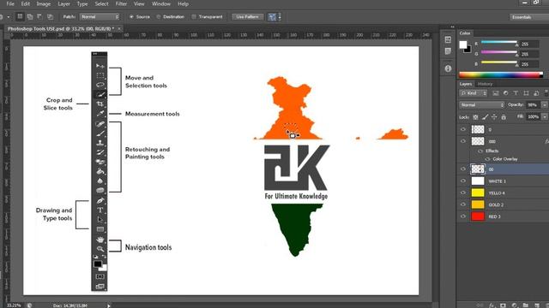Toggle Effects visibility eye
Image resolution: width=549 pixels, height=308 pixels.
click(480, 151)
